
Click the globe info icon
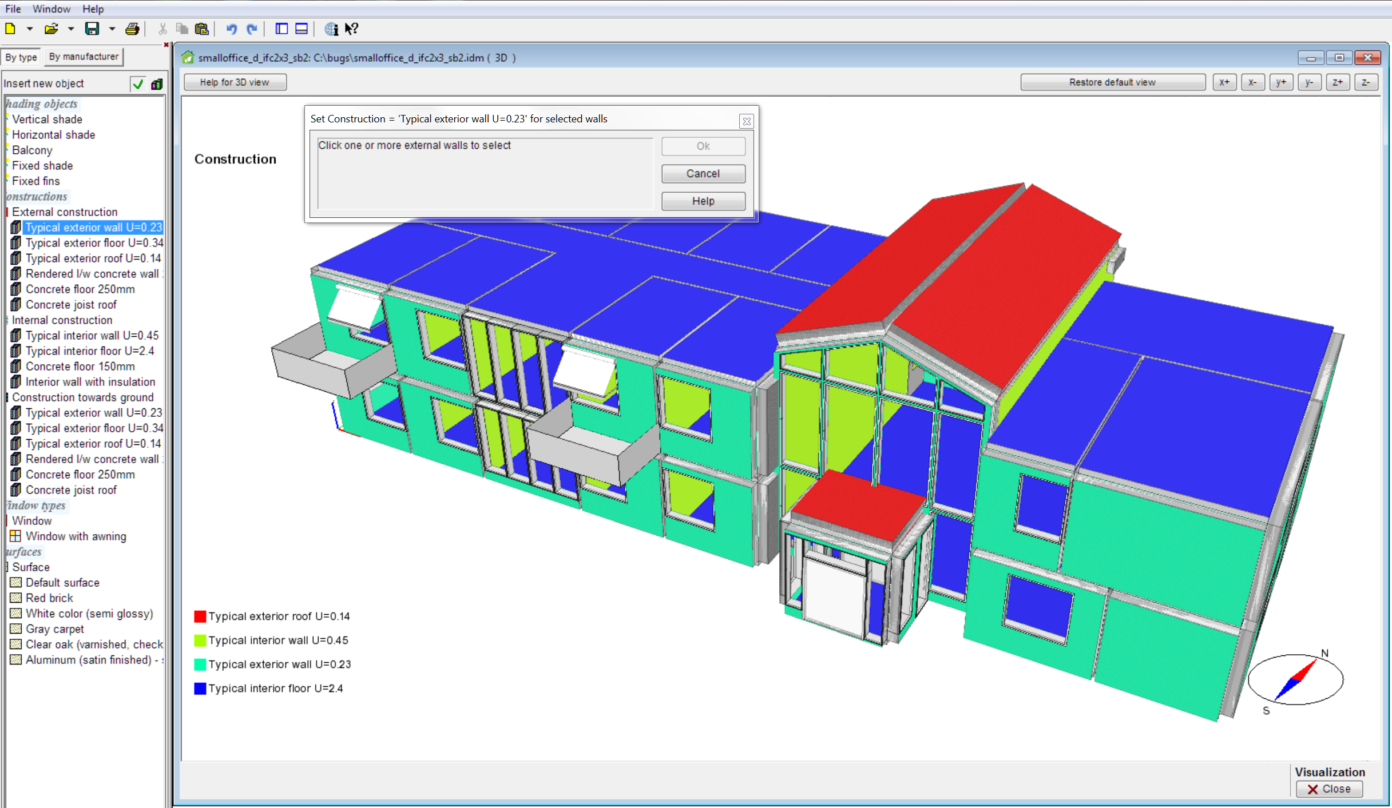click(x=331, y=29)
